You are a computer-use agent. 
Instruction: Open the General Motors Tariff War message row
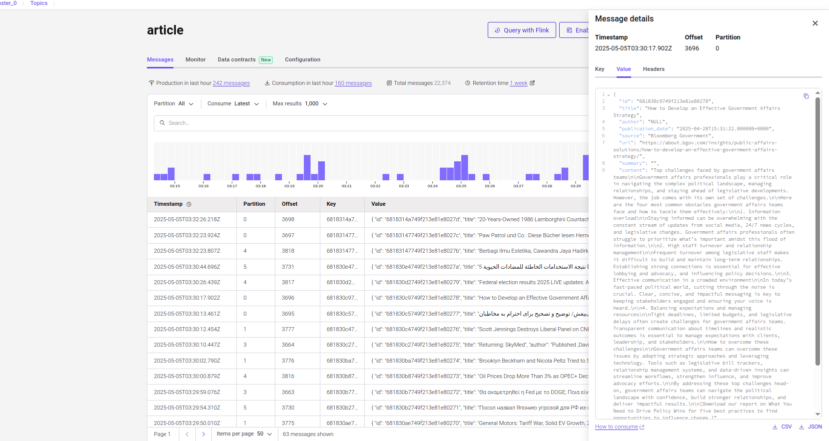pos(368,423)
